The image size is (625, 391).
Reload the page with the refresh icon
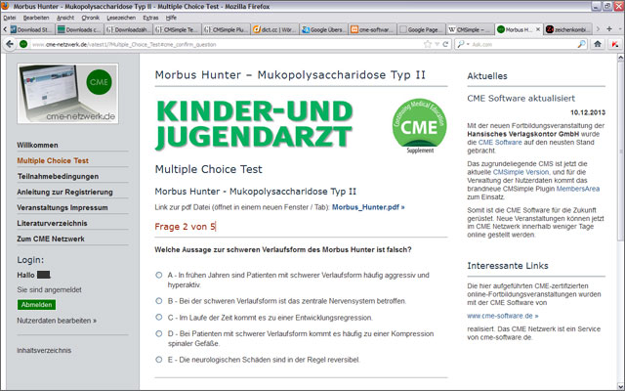point(445,44)
